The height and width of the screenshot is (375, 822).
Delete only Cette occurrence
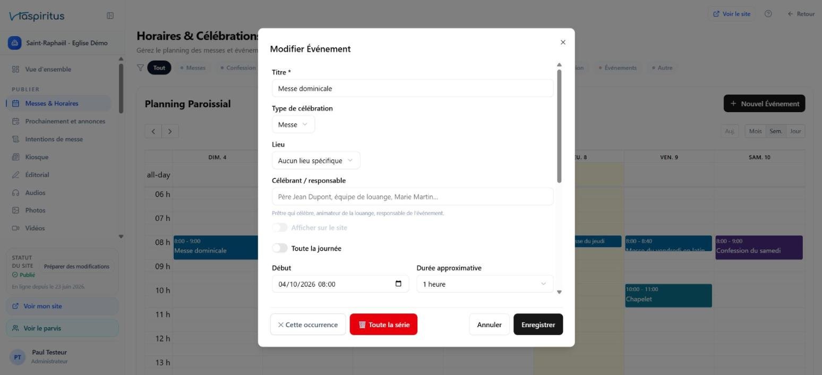click(308, 325)
